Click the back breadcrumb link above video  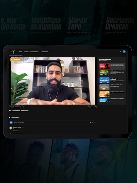[16, 56]
